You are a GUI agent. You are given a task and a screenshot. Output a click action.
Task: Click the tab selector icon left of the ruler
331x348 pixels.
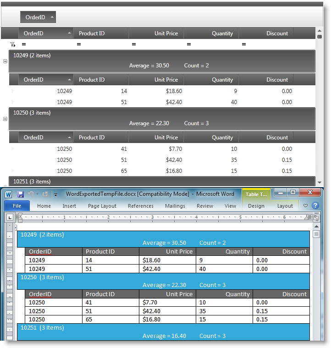tap(10, 217)
